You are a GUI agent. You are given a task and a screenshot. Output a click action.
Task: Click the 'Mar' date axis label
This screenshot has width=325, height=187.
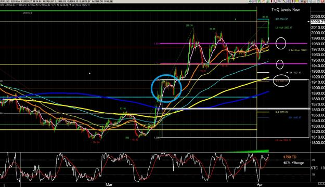pos(109,184)
